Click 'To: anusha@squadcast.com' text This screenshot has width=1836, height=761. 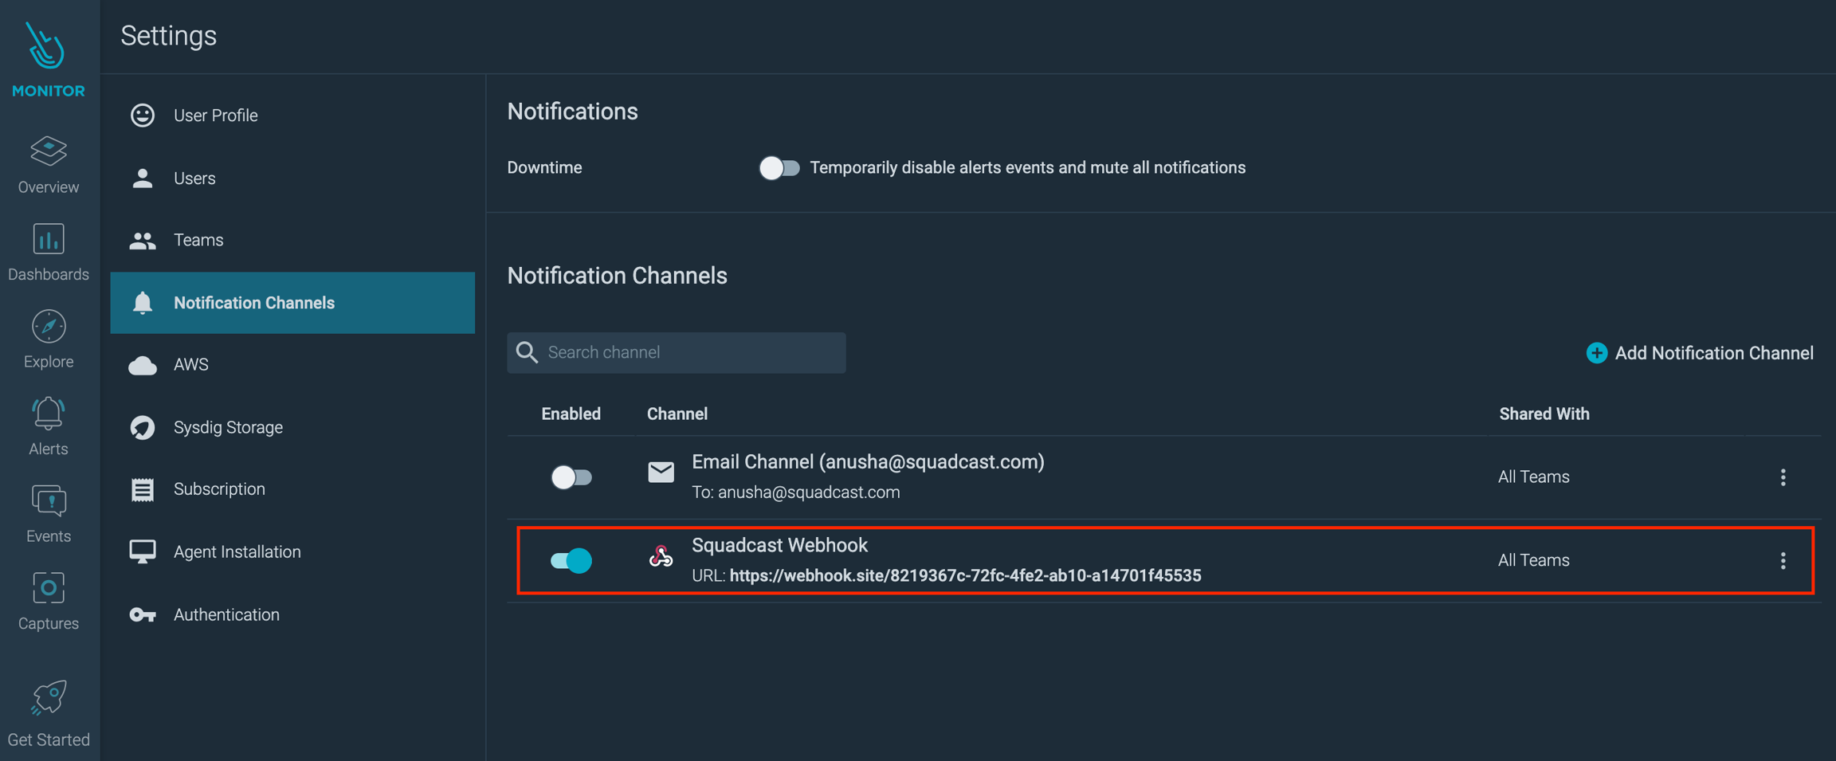pos(795,492)
